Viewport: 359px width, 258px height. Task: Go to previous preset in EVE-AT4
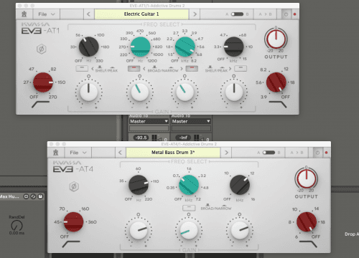[x=120, y=153]
